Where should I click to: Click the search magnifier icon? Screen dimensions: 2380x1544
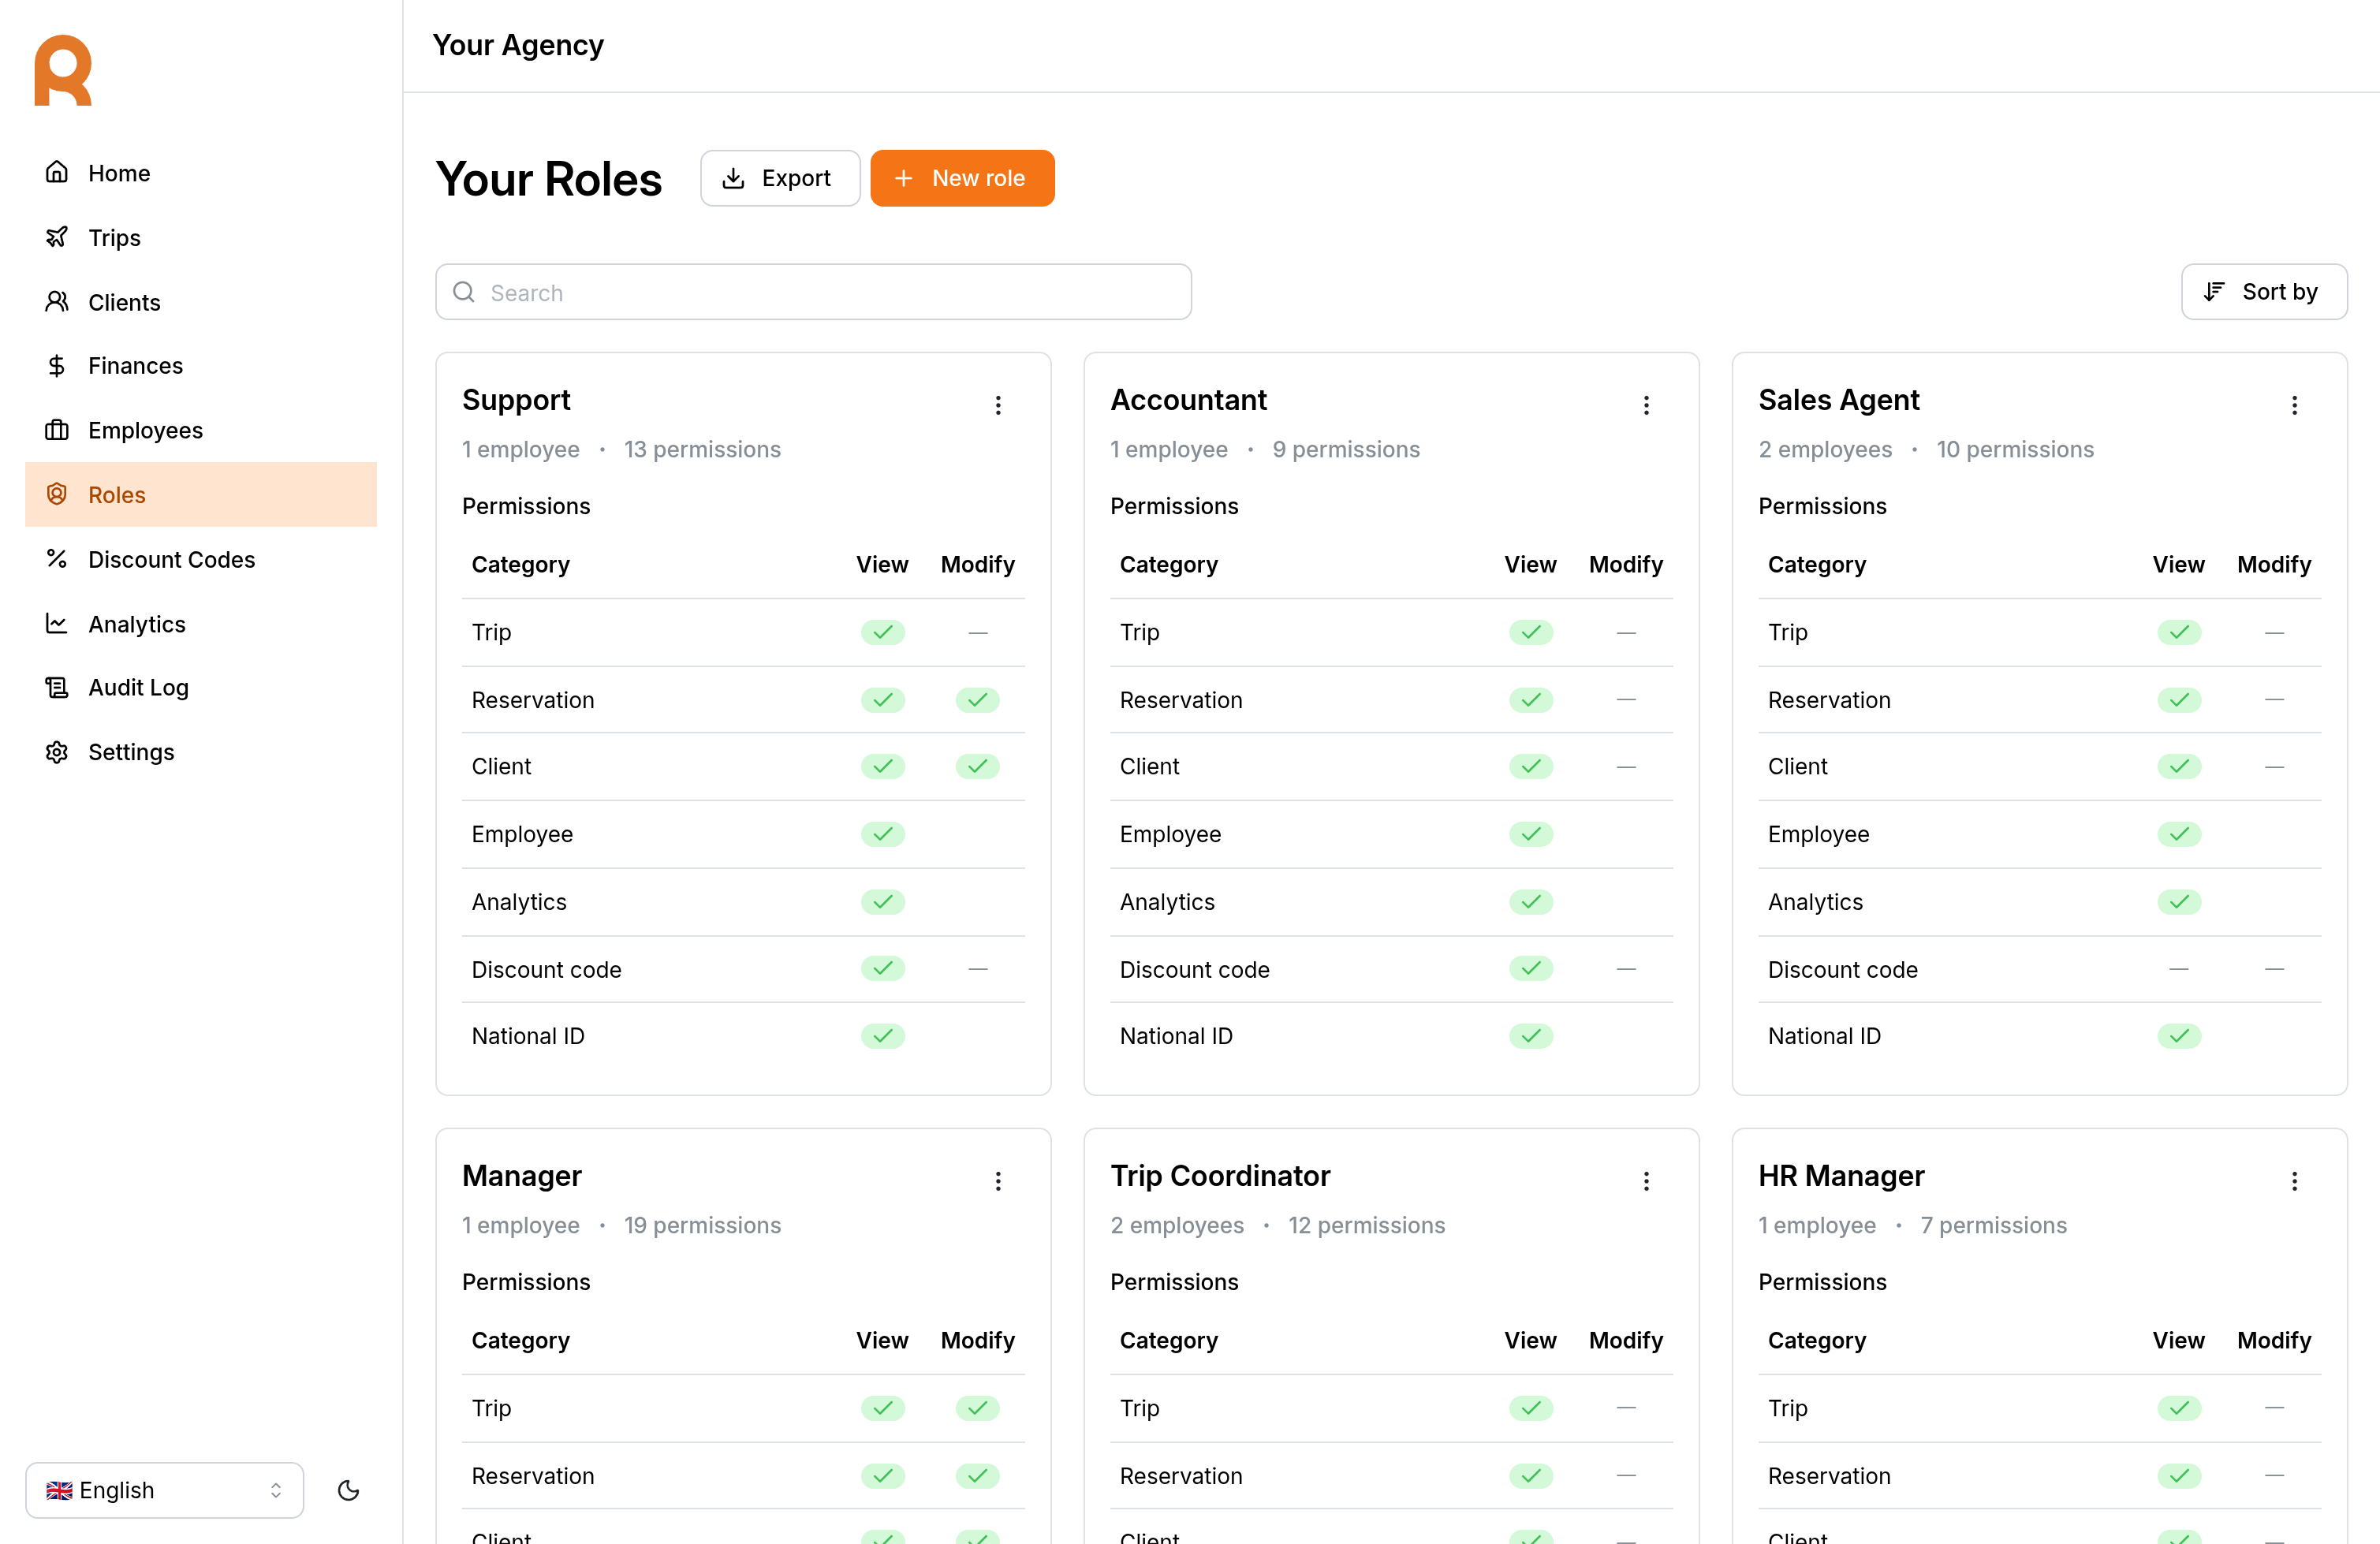click(x=464, y=292)
